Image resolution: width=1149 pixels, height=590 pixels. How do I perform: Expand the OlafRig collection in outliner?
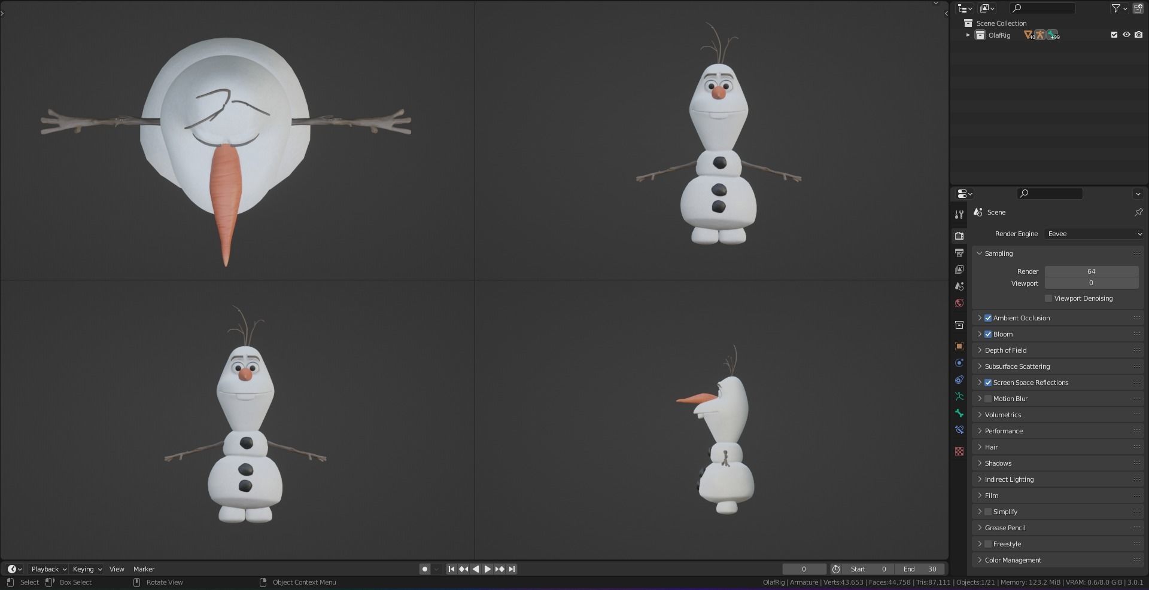pos(968,35)
